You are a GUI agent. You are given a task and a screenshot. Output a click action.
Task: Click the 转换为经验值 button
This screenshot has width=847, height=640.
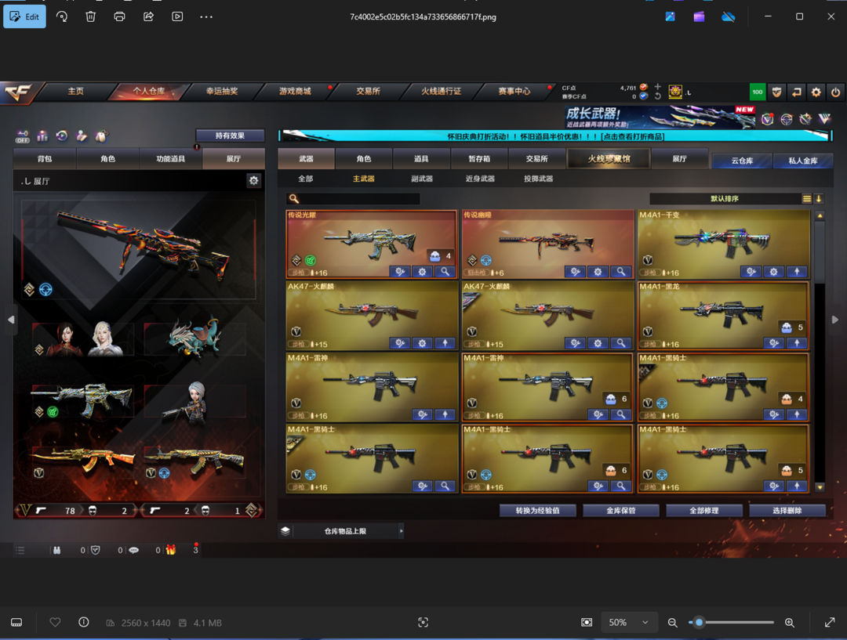(x=537, y=511)
